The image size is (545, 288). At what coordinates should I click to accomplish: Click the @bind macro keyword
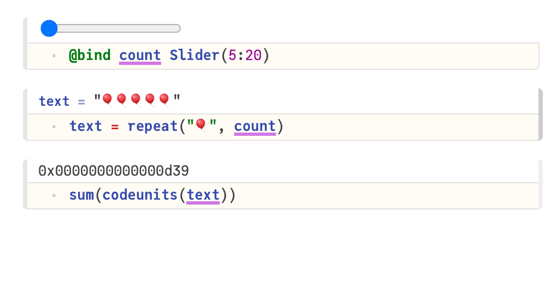point(90,56)
